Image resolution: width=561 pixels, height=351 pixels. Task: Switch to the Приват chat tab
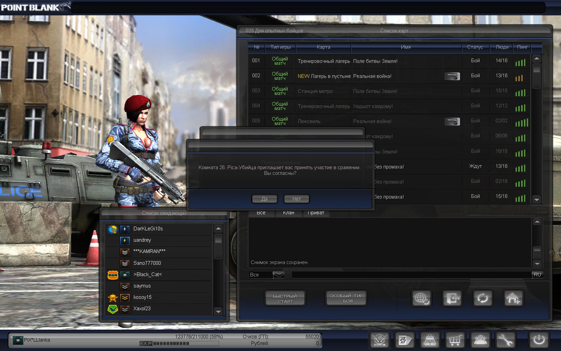316,213
